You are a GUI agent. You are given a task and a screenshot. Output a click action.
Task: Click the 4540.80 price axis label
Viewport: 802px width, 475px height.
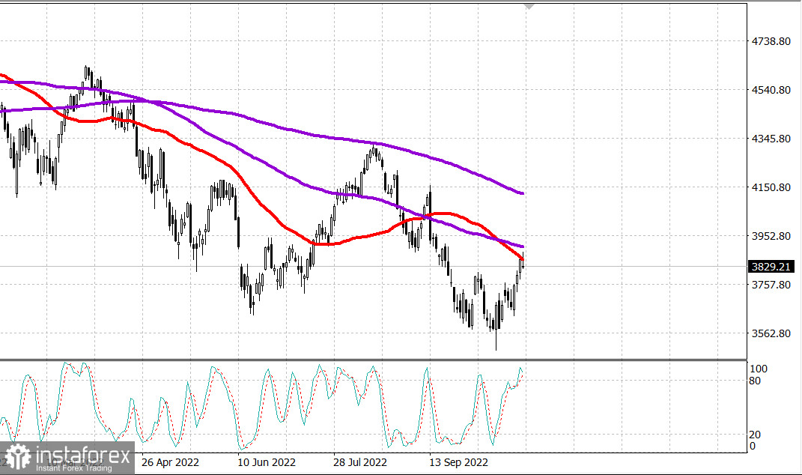(x=771, y=90)
